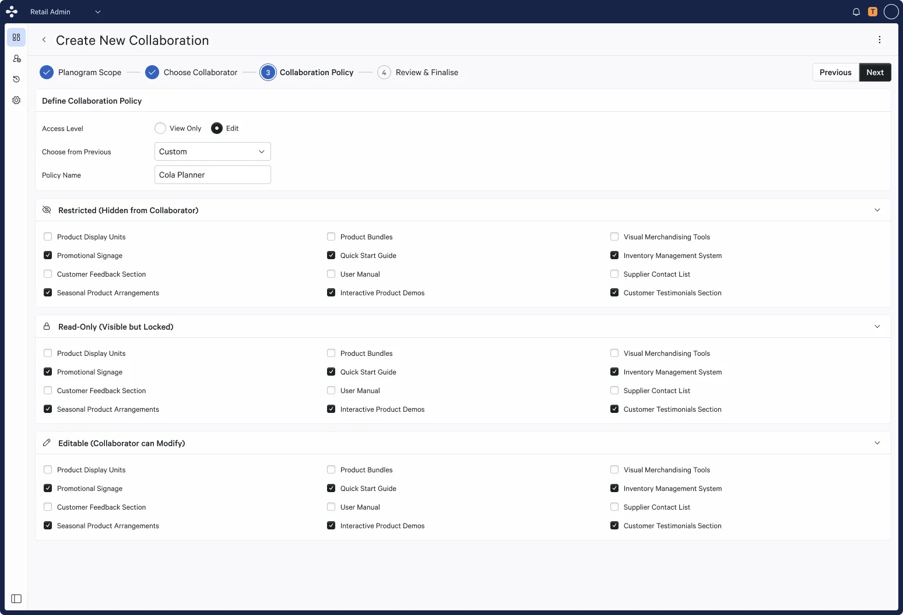Click the Create New Collaboration title

132,40
